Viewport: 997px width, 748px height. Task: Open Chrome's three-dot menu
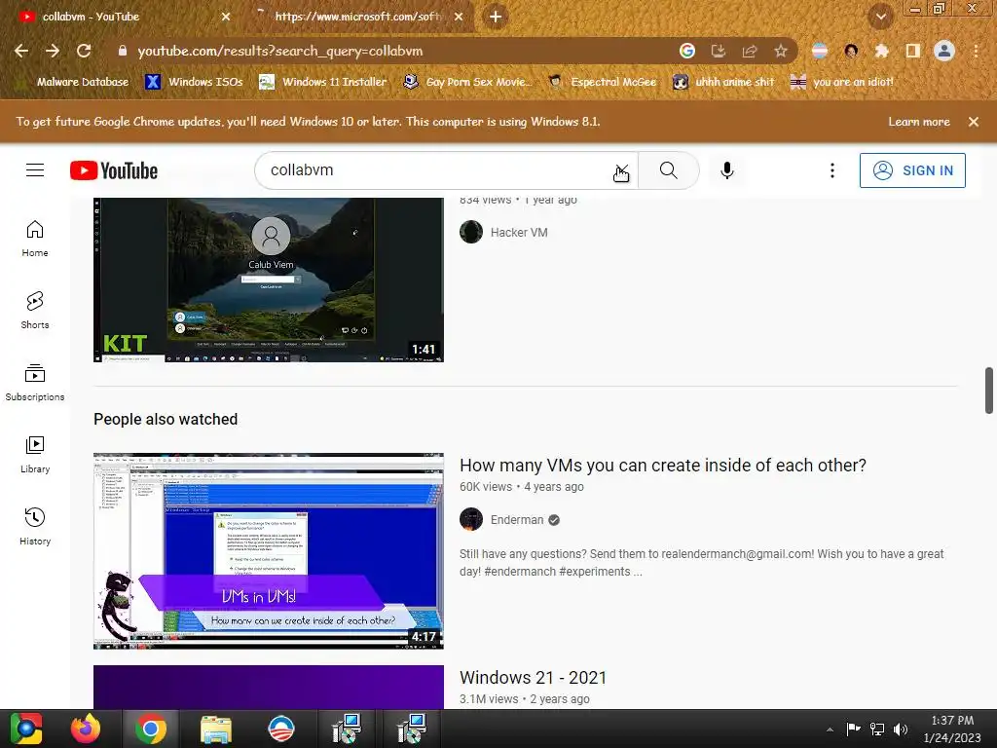click(x=976, y=51)
